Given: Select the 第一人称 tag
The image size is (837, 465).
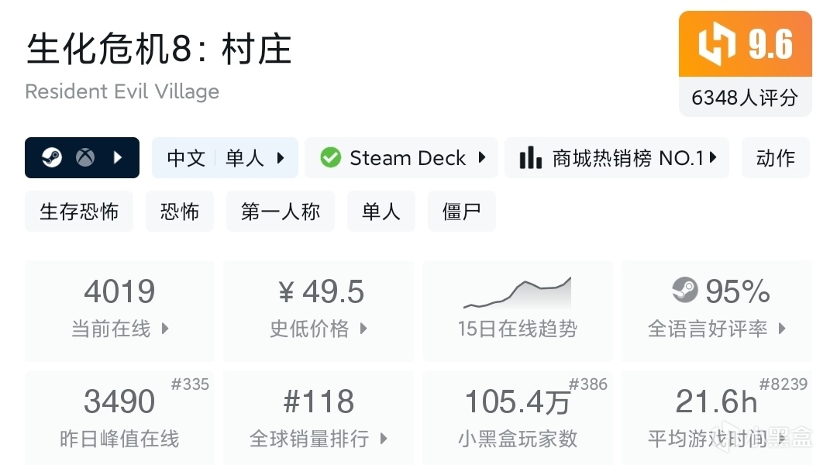Looking at the screenshot, I should tap(280, 212).
